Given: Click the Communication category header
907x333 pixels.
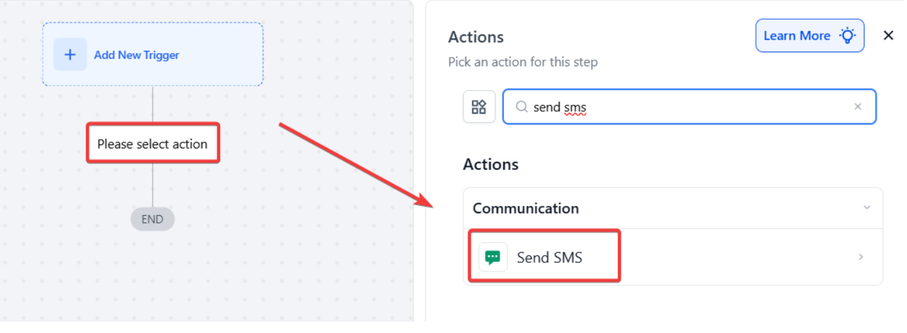Looking at the screenshot, I should pyautogui.click(x=526, y=208).
